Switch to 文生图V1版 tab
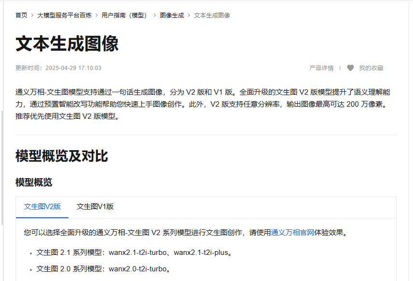 pyautogui.click(x=95, y=207)
